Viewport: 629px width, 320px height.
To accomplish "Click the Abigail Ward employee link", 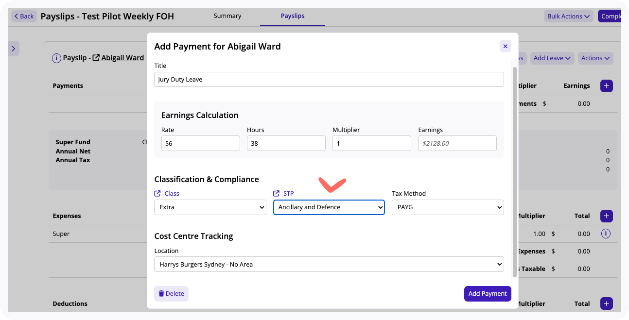I will point(122,58).
